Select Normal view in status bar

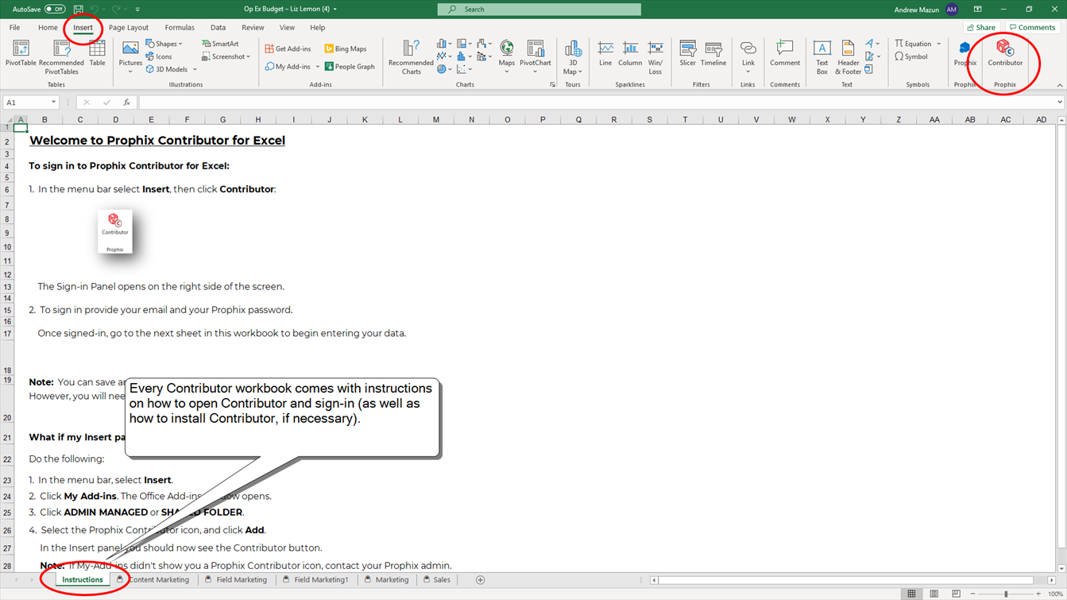(912, 594)
